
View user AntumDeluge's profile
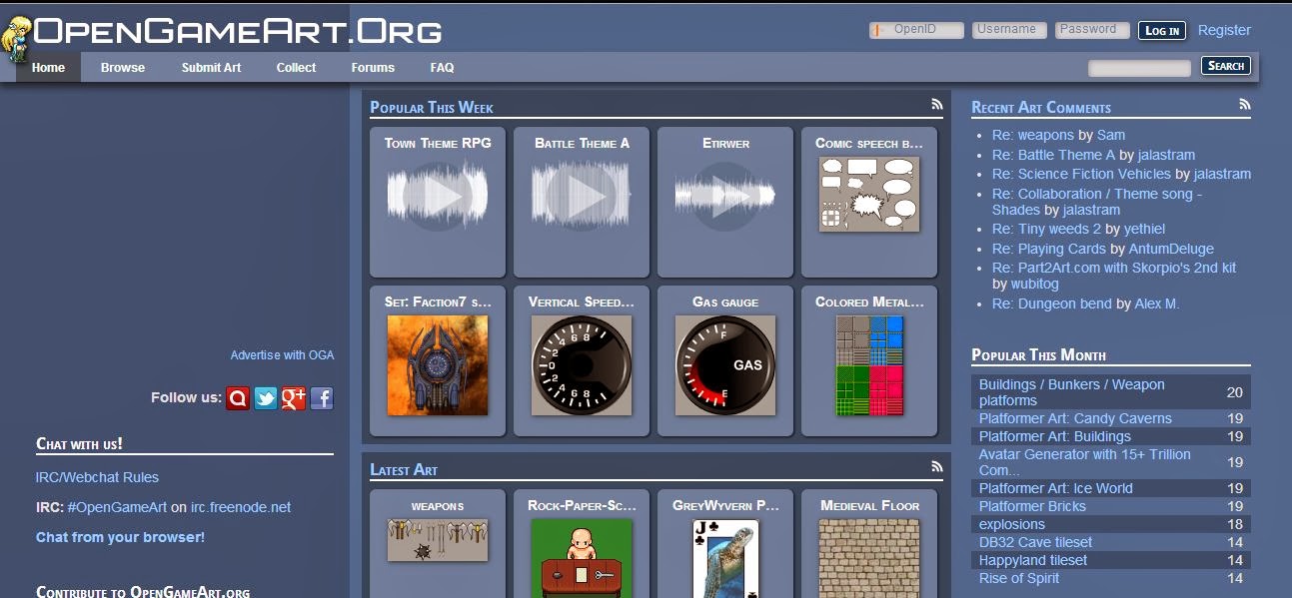tap(1171, 249)
